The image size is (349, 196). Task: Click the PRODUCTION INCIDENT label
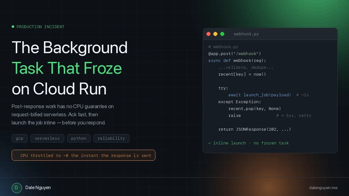coord(40,27)
